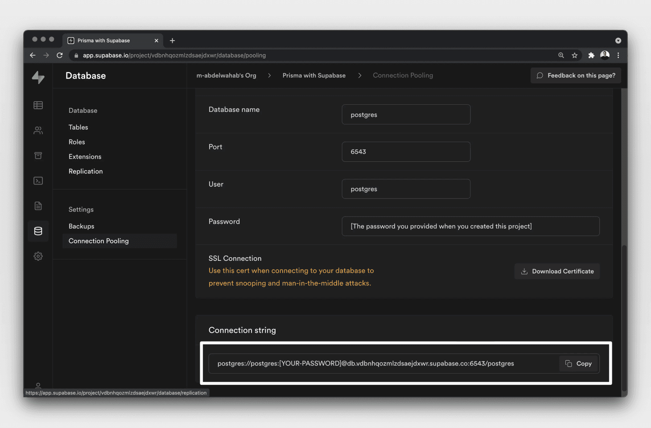Open the Chrome three-dot menu

pyautogui.click(x=618, y=55)
